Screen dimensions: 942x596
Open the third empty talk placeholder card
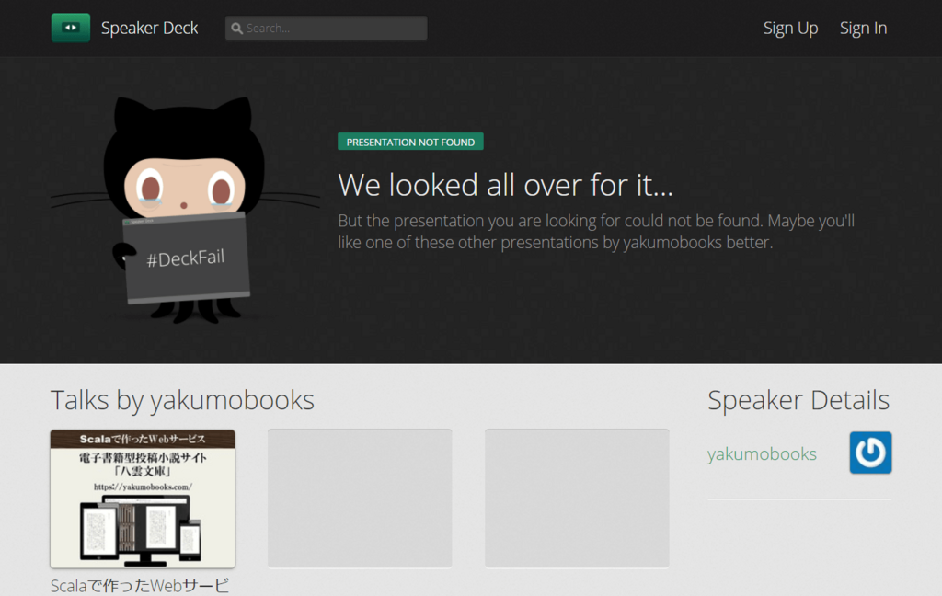pos(577,499)
